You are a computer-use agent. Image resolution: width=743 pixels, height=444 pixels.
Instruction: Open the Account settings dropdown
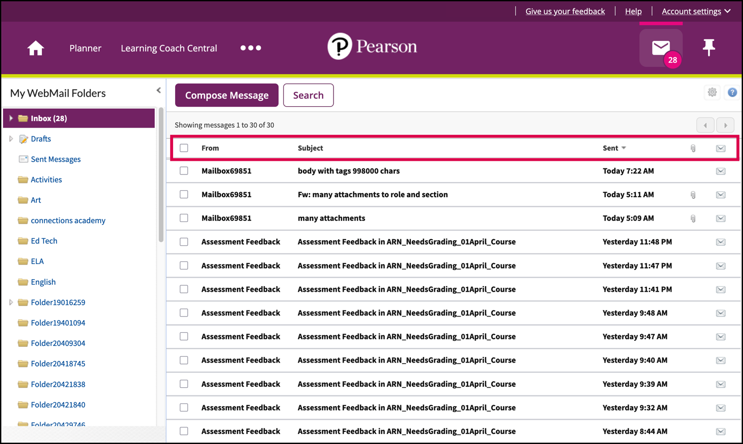[696, 11]
